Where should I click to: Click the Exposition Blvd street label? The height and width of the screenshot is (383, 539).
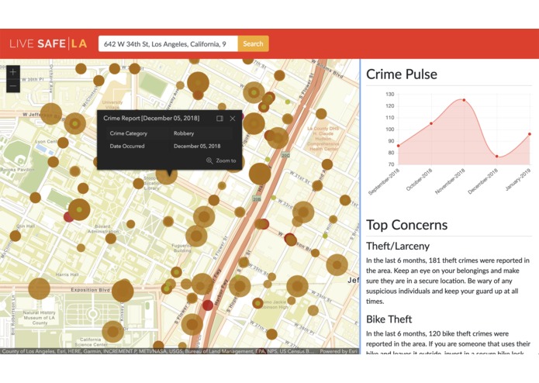click(90, 290)
